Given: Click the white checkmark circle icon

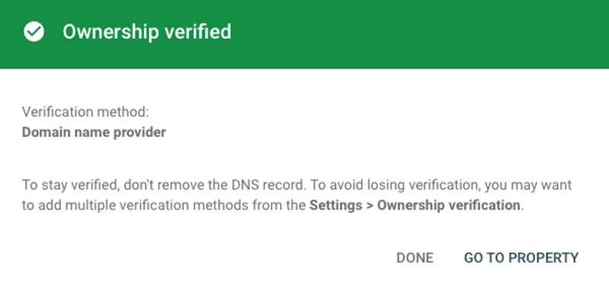Looking at the screenshot, I should tap(33, 31).
